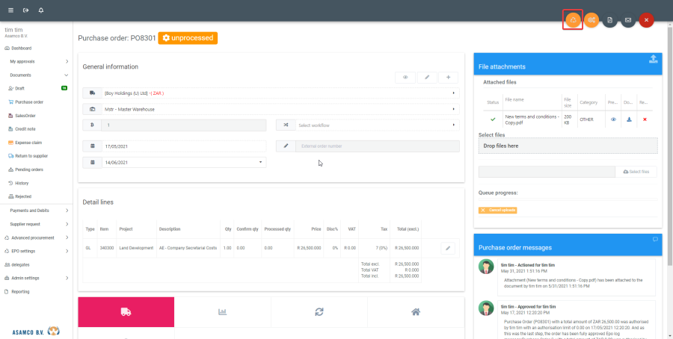Open Purchase order in the sidebar
The image size is (673, 339).
29,102
